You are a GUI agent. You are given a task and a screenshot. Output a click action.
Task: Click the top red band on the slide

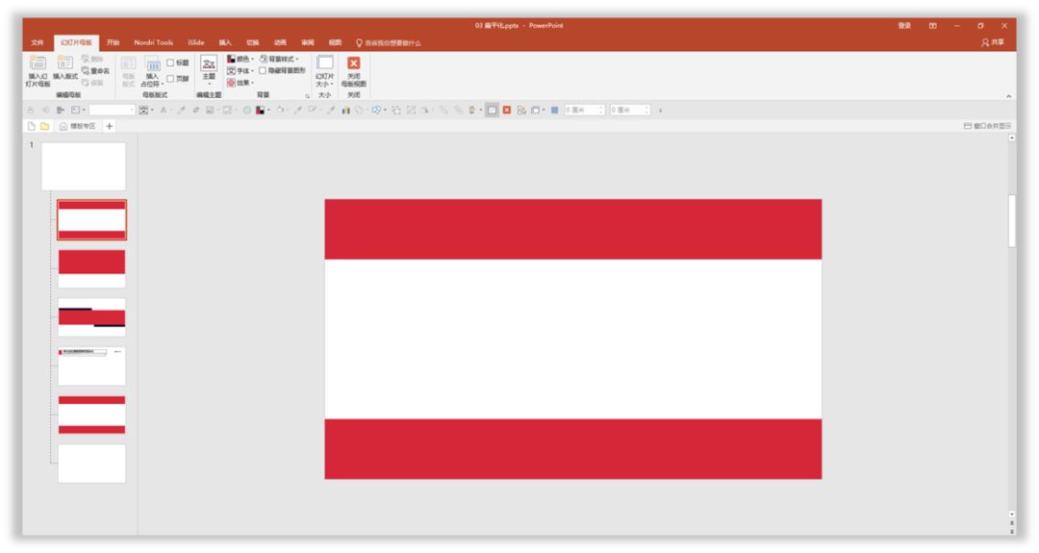pyautogui.click(x=573, y=229)
